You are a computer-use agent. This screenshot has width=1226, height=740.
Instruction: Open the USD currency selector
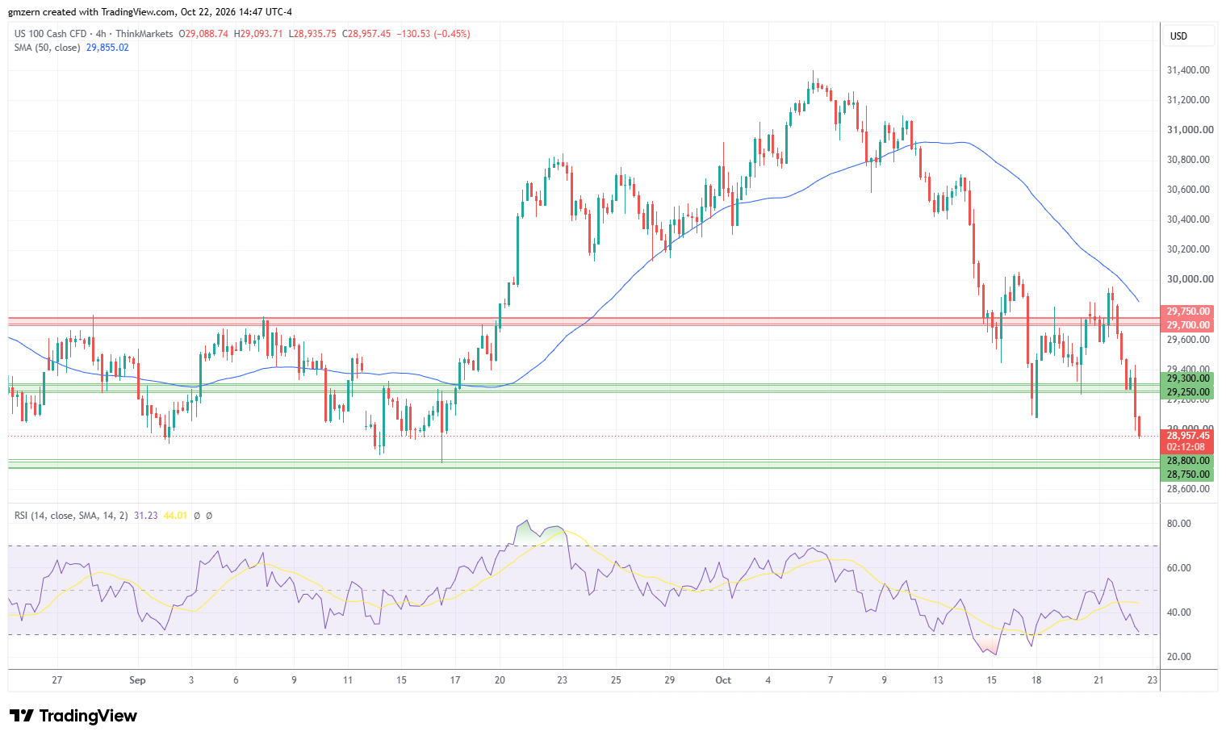click(x=1190, y=36)
